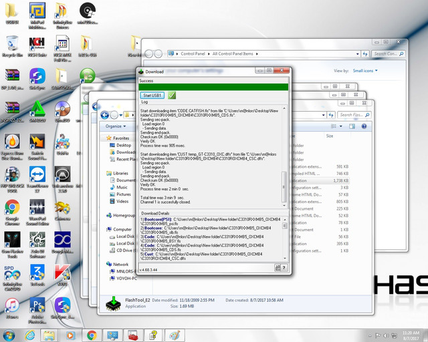
Task: Click the 'Channel 1 is succesfully closed' log line
Action: (x=165, y=202)
